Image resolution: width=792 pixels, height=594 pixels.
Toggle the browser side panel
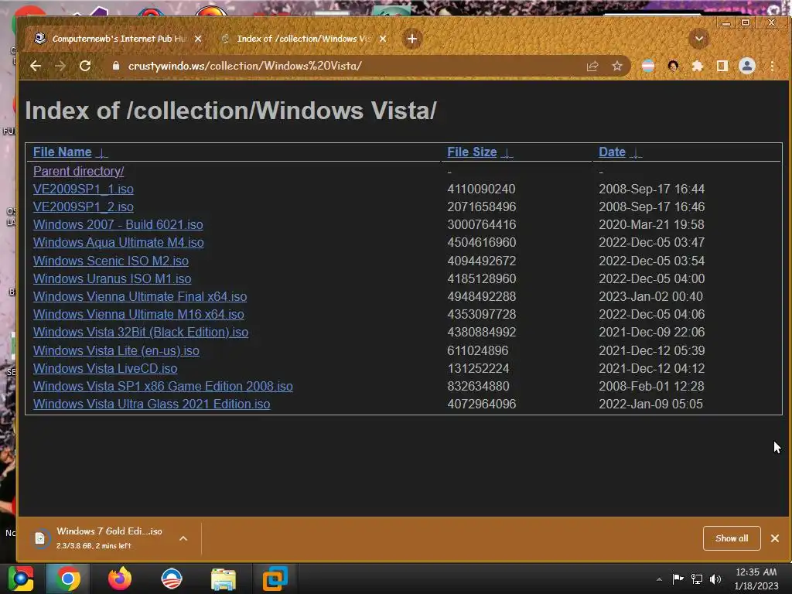pyautogui.click(x=722, y=66)
